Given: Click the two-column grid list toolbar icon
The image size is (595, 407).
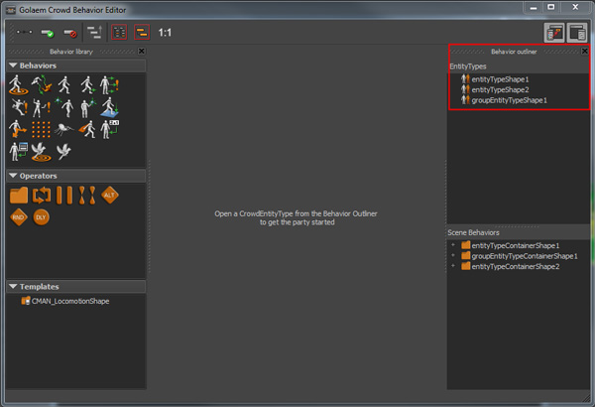Looking at the screenshot, I should pyautogui.click(x=119, y=33).
